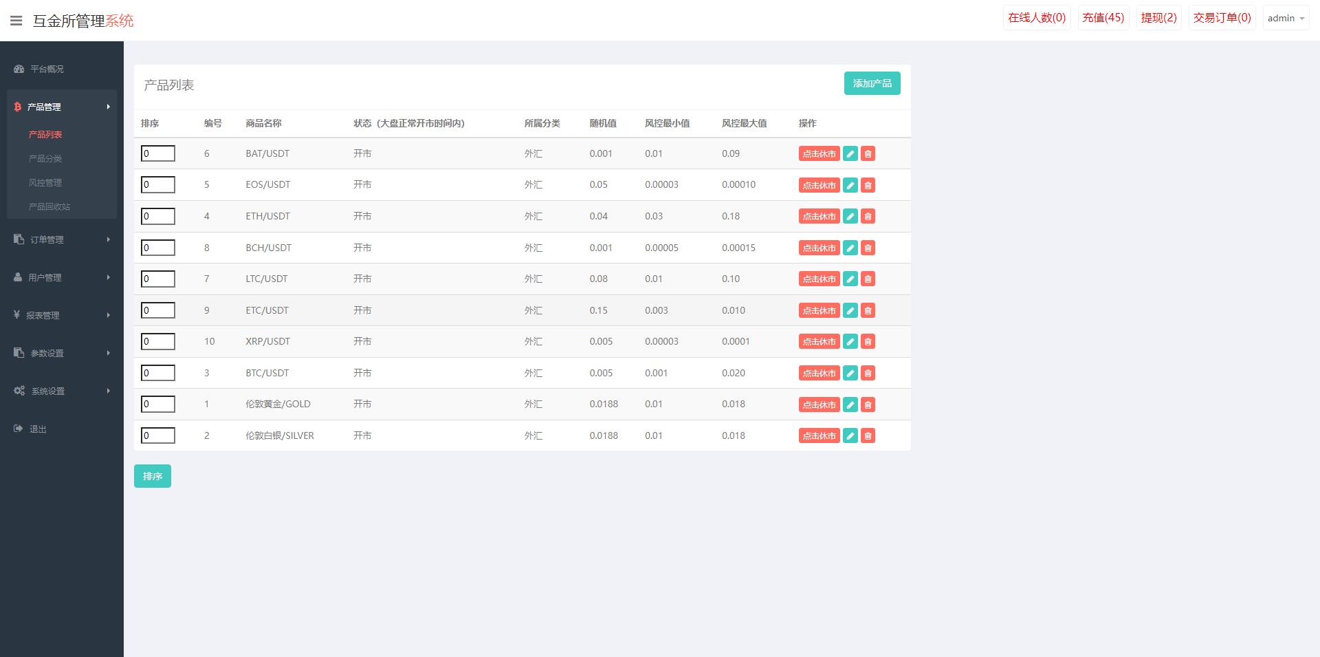The height and width of the screenshot is (657, 1320).
Task: Edit the ETH/USDT product with pencil icon
Action: (850, 217)
